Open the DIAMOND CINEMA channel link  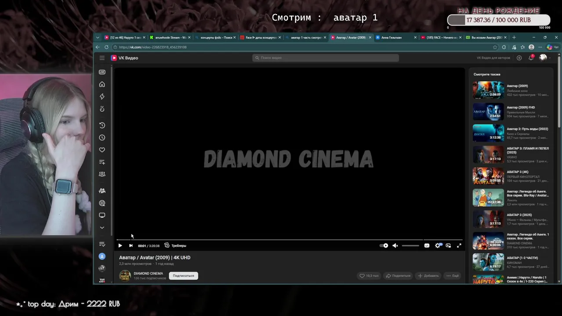coord(148,273)
